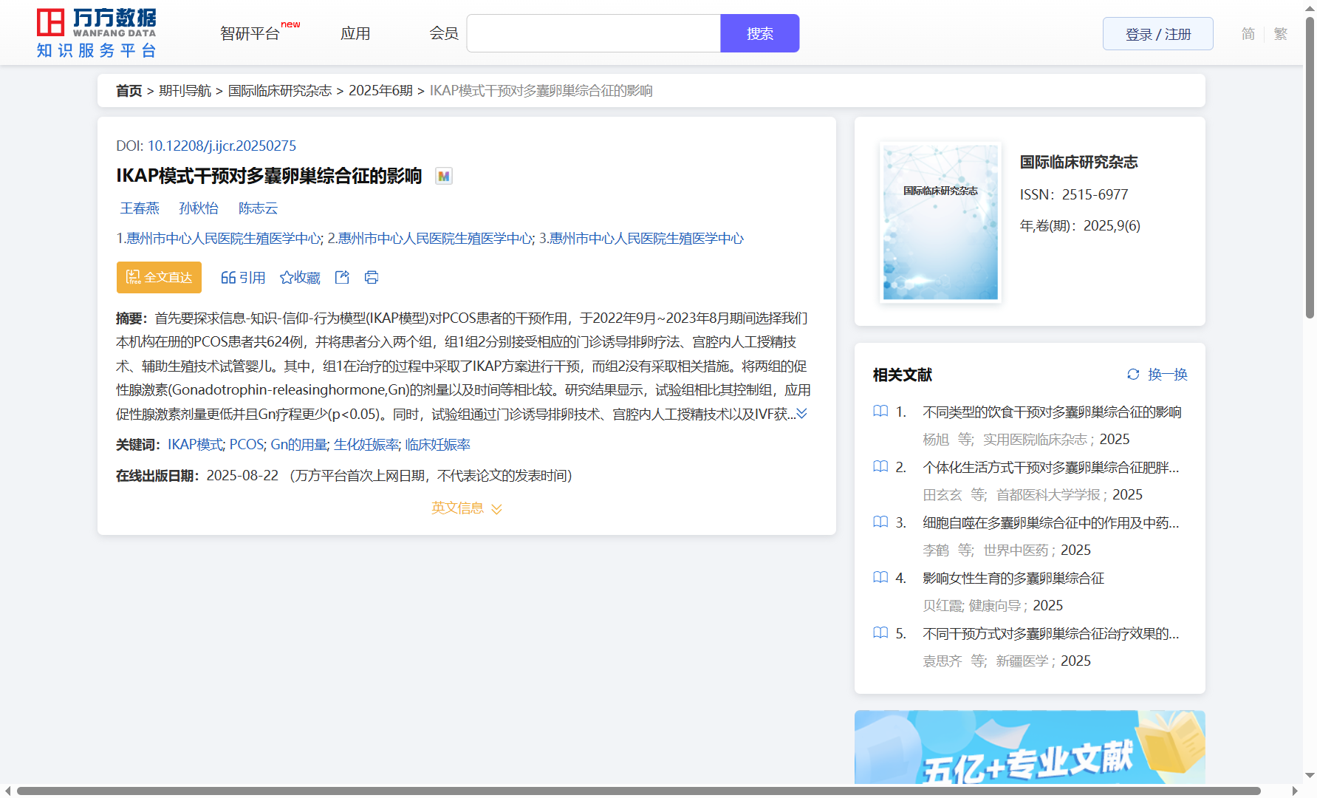Viewport: 1317px width, 798px height.
Task: Refresh related literature with 换一换
Action: tap(1157, 375)
